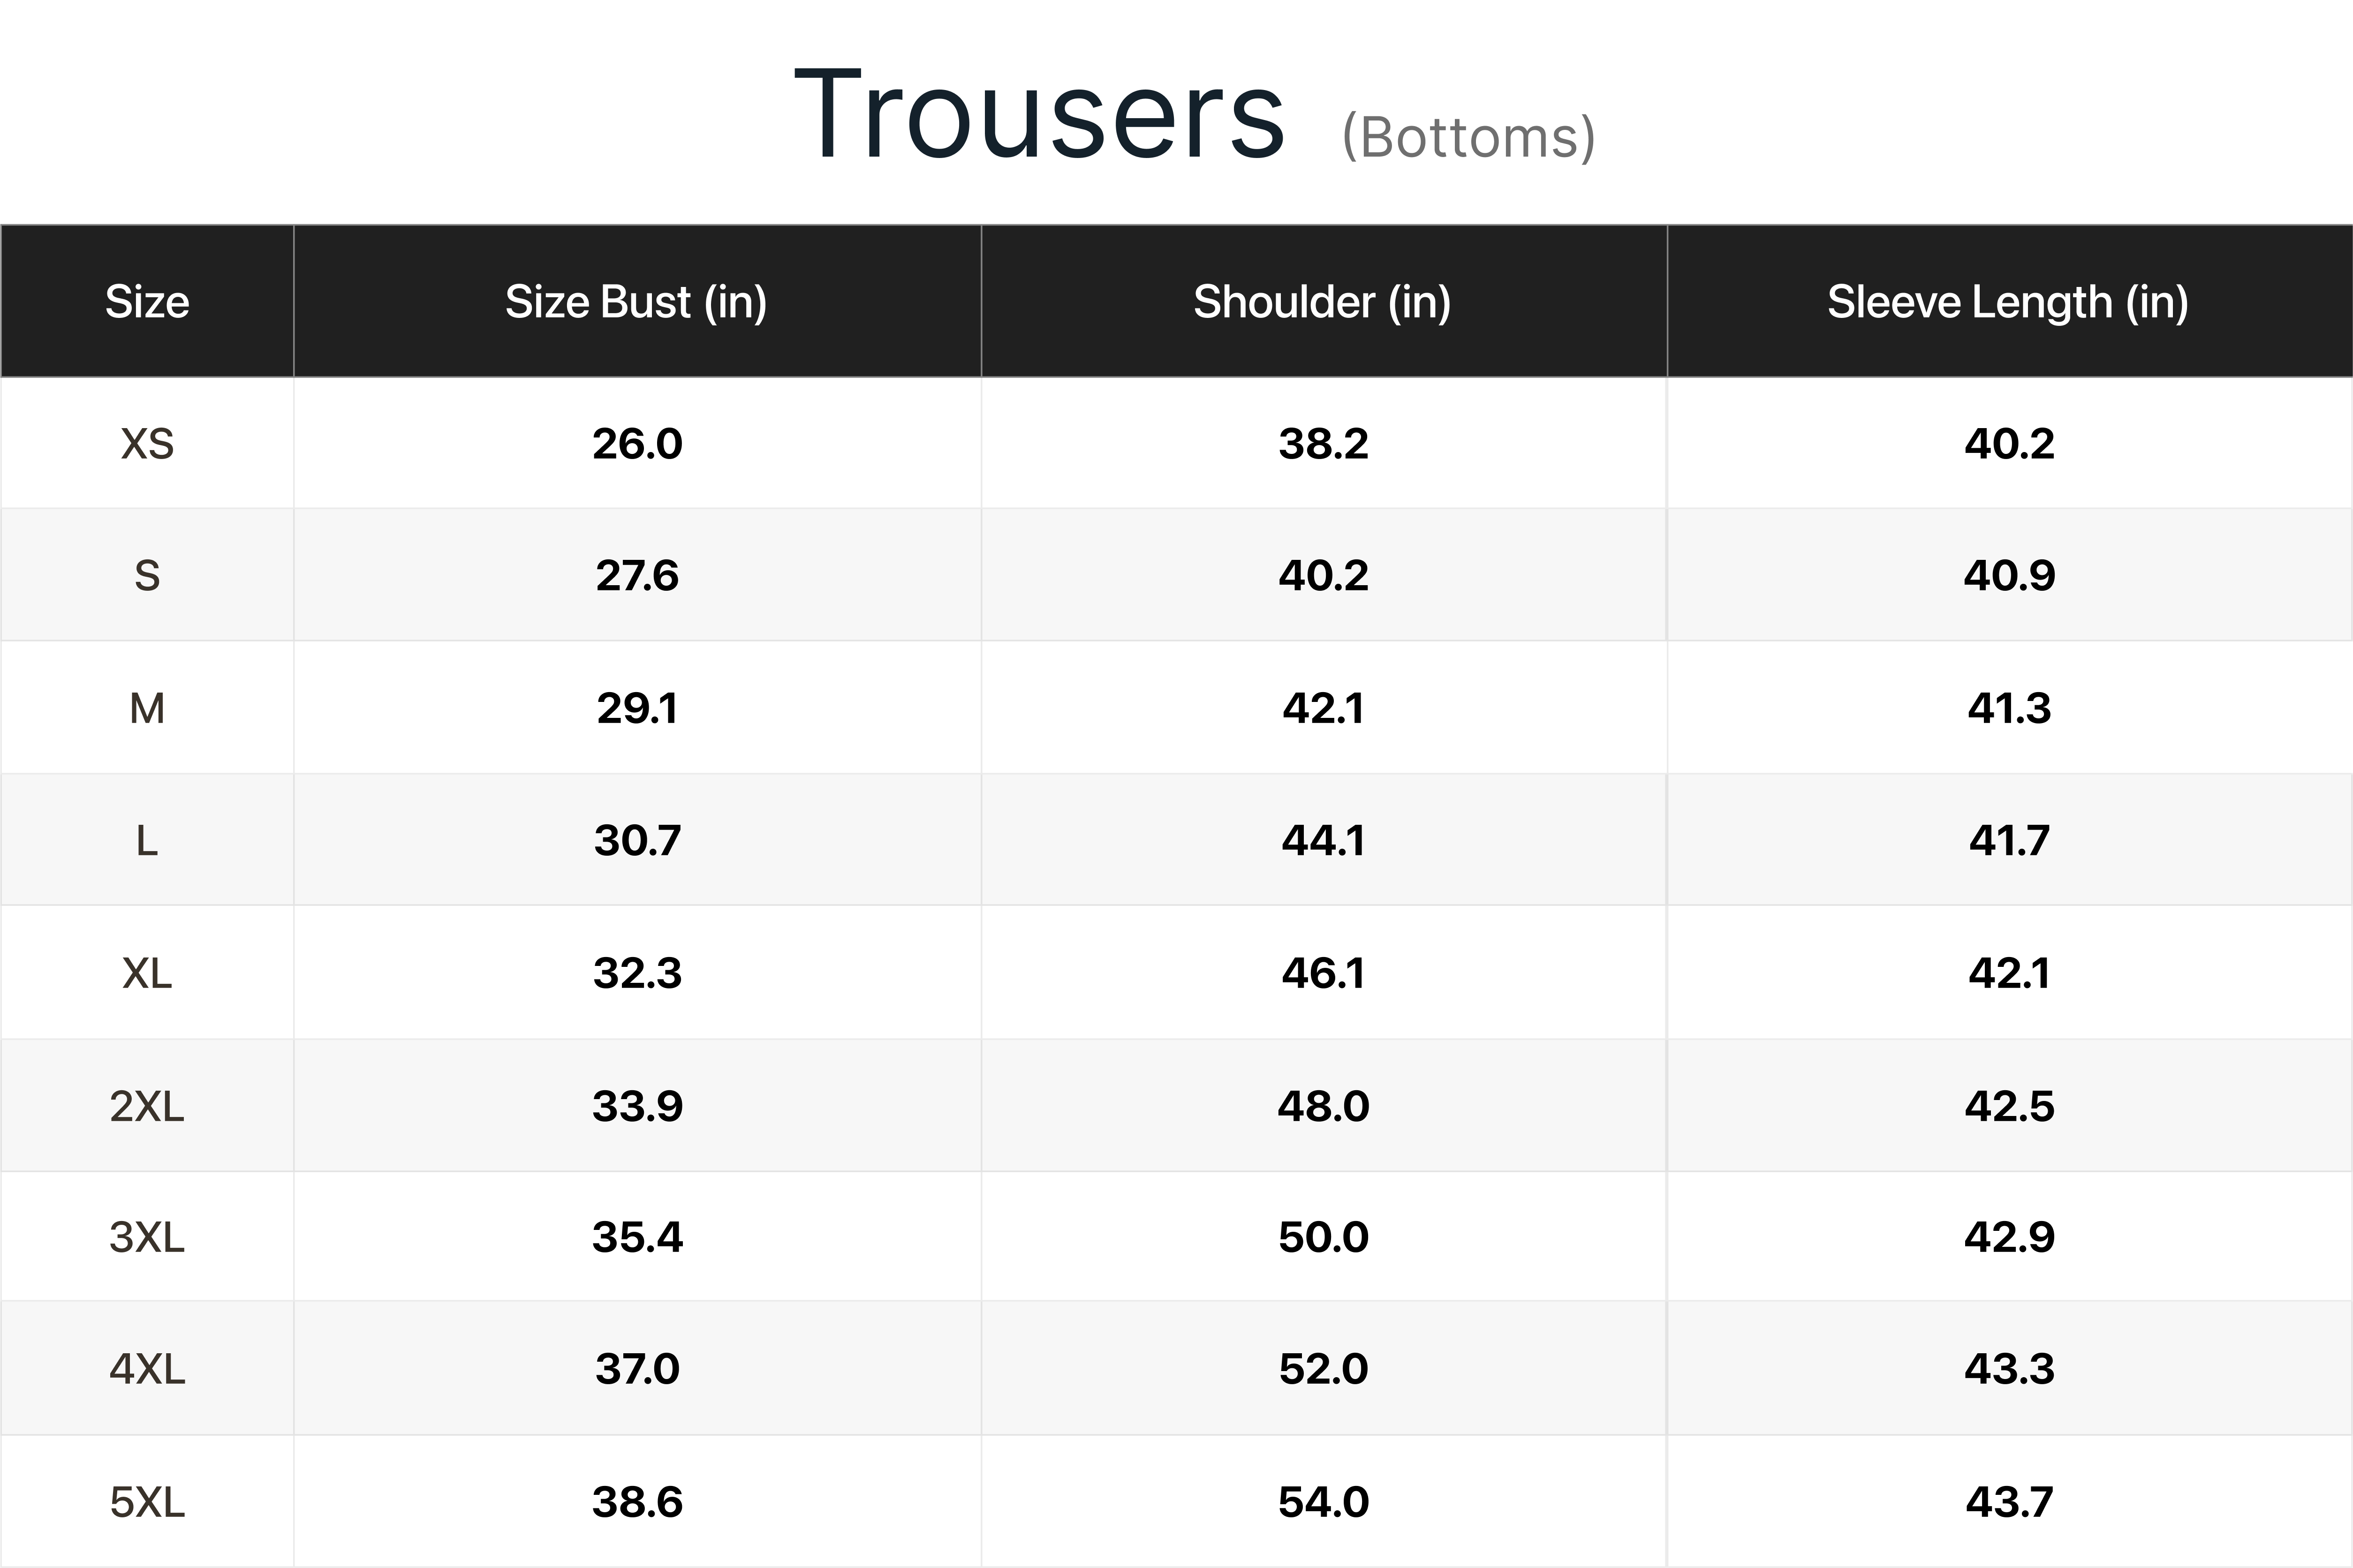The width and height of the screenshot is (2353, 1568).
Task: Click the 4XL size row label
Action: click(147, 1368)
